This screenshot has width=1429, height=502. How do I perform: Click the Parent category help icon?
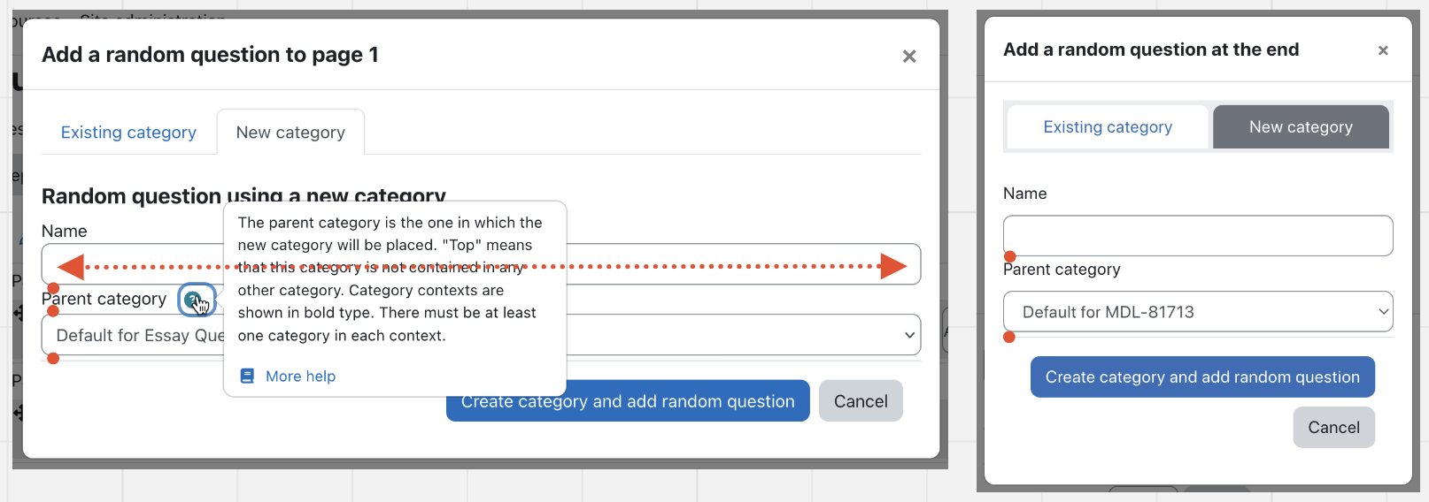(193, 300)
